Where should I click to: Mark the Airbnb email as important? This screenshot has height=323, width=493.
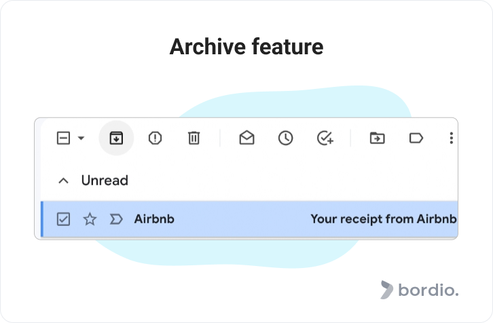click(116, 219)
